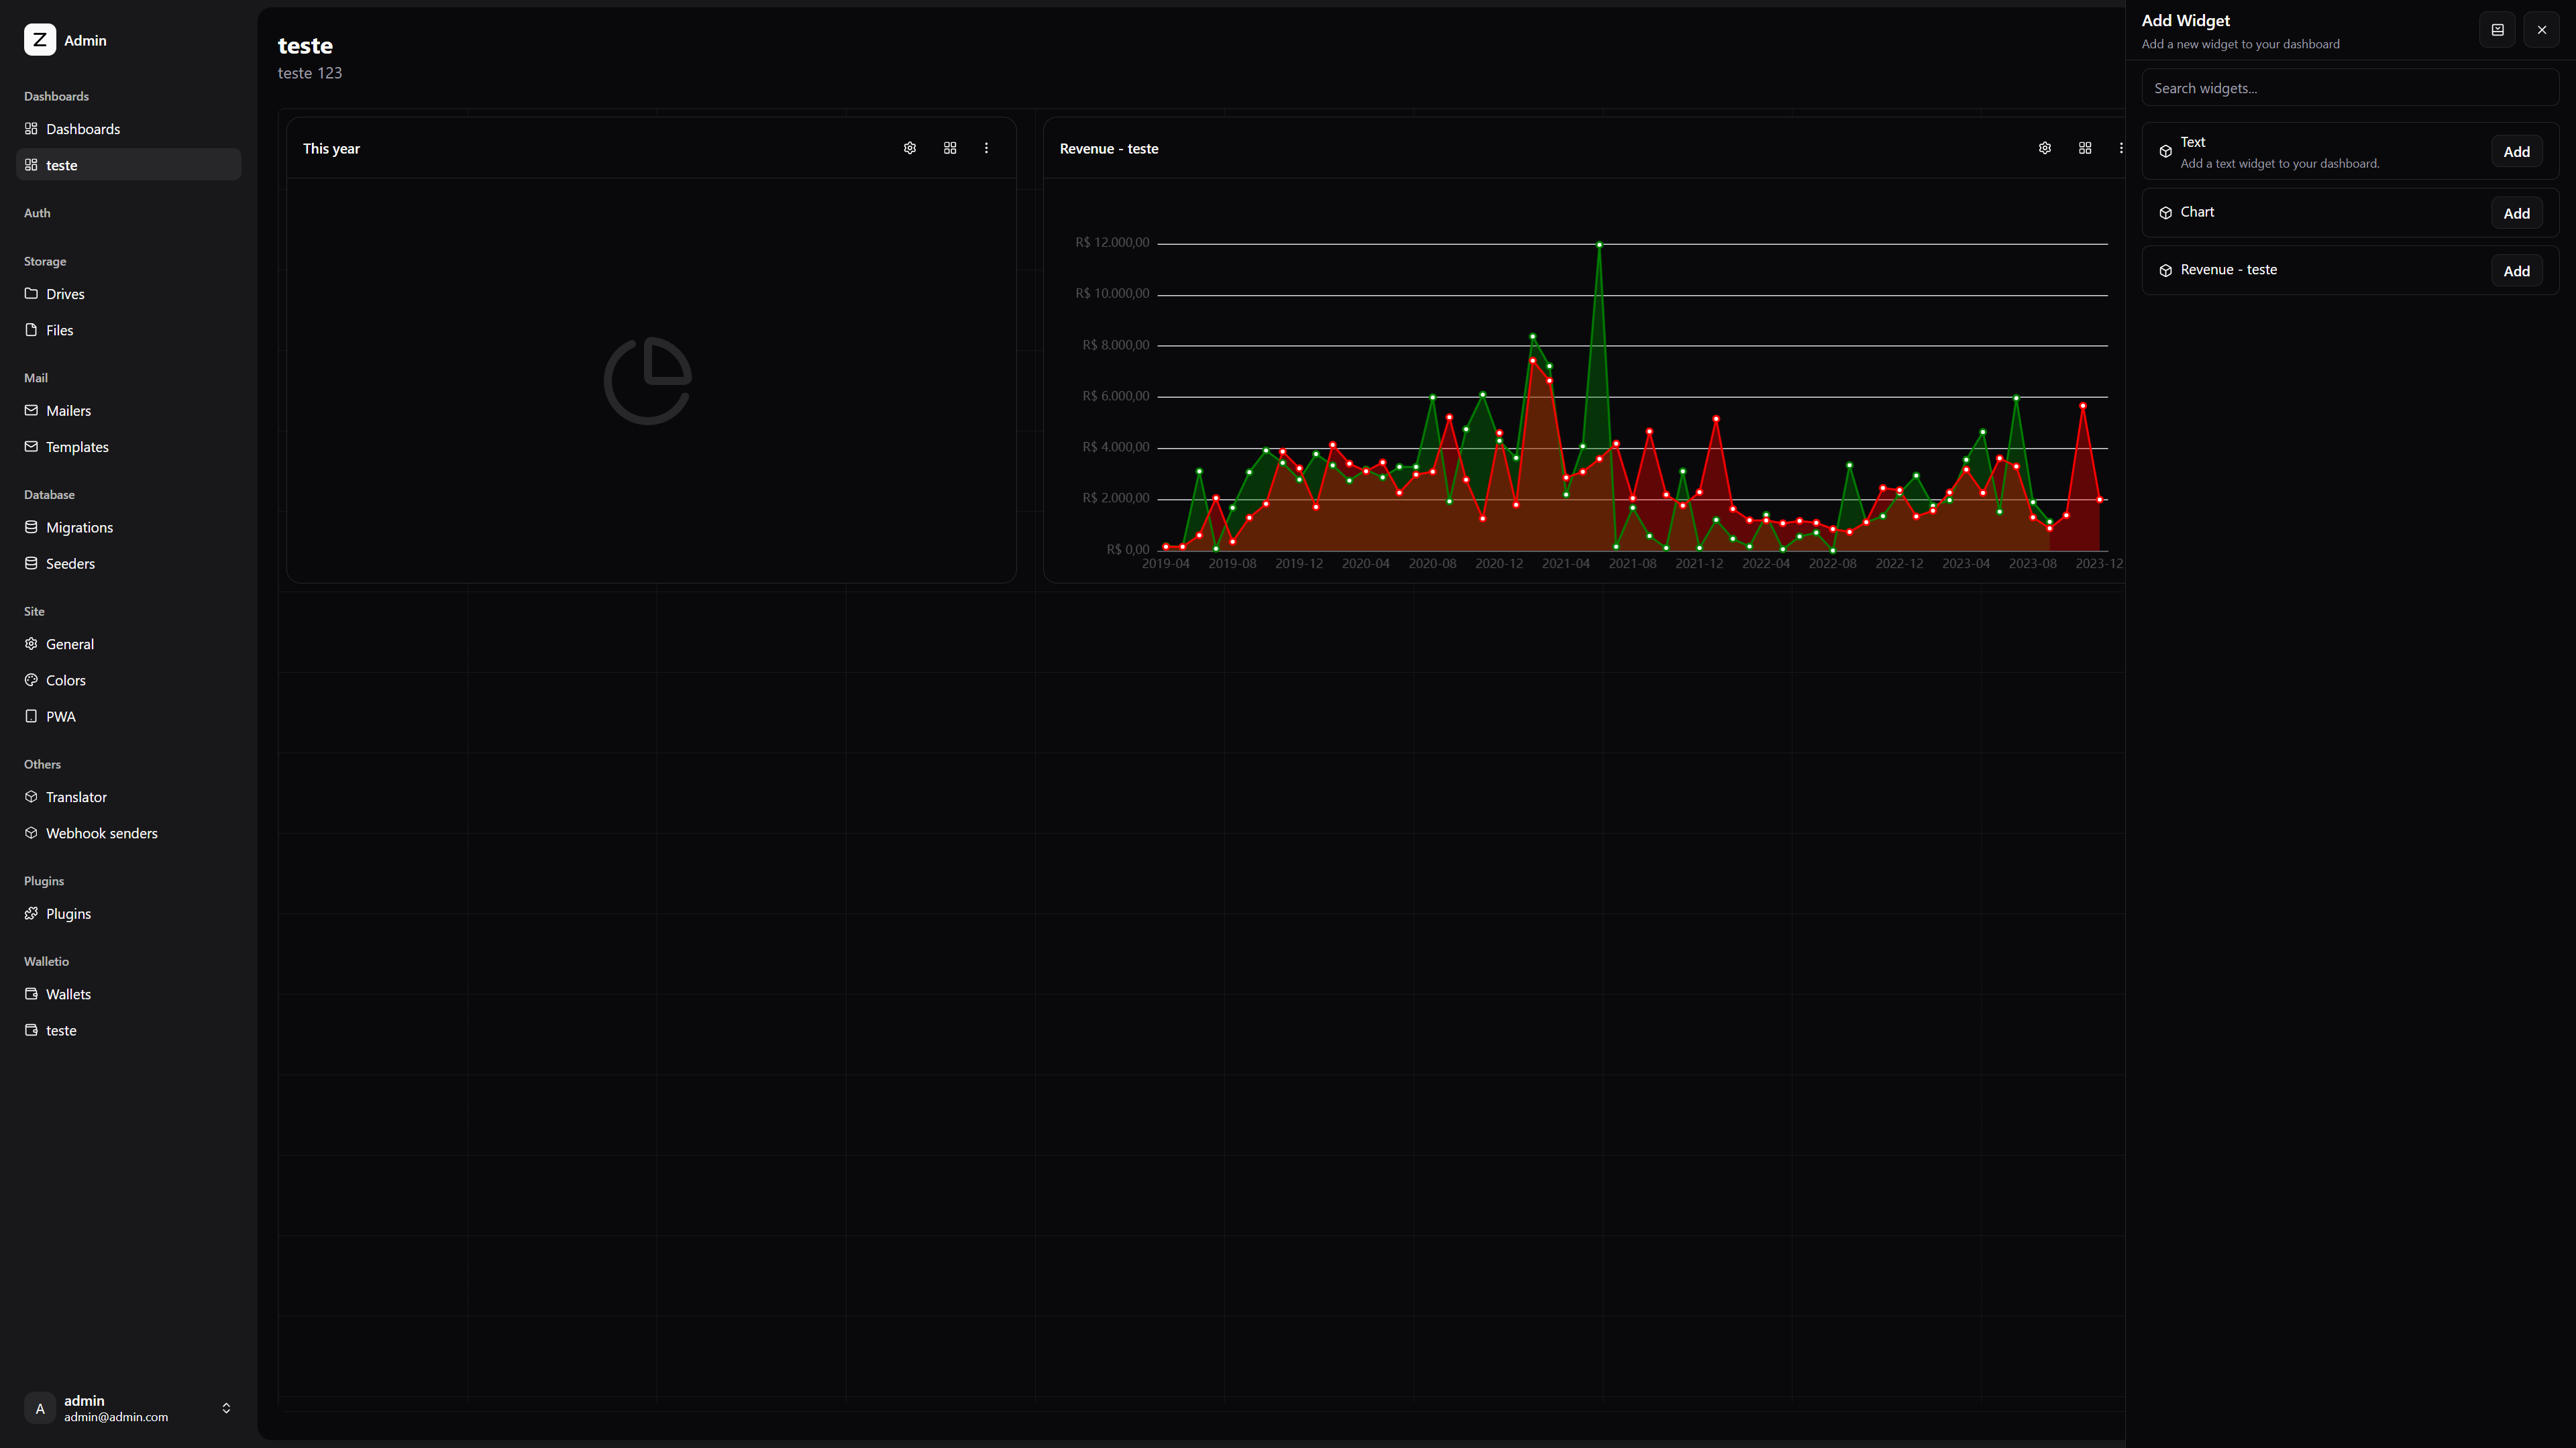
Task: Click the Wallets wallet icon
Action: [31, 994]
